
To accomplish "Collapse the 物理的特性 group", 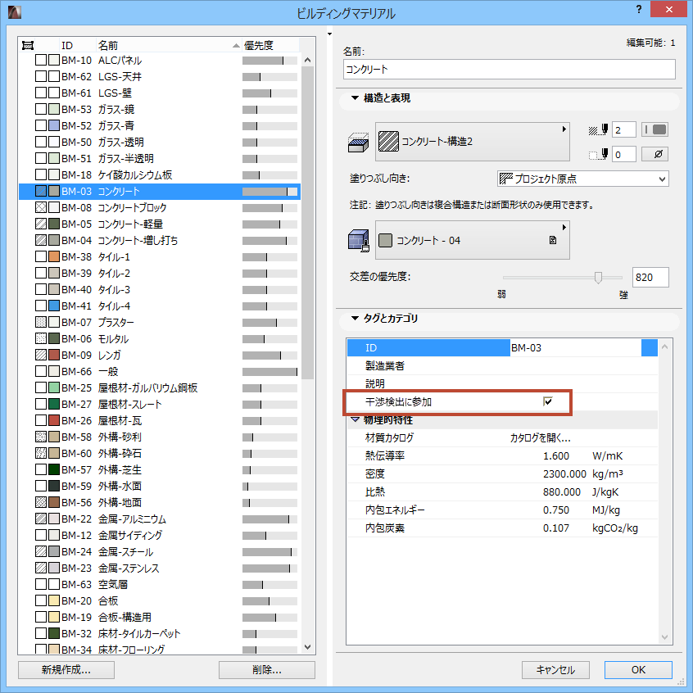I will (x=355, y=419).
